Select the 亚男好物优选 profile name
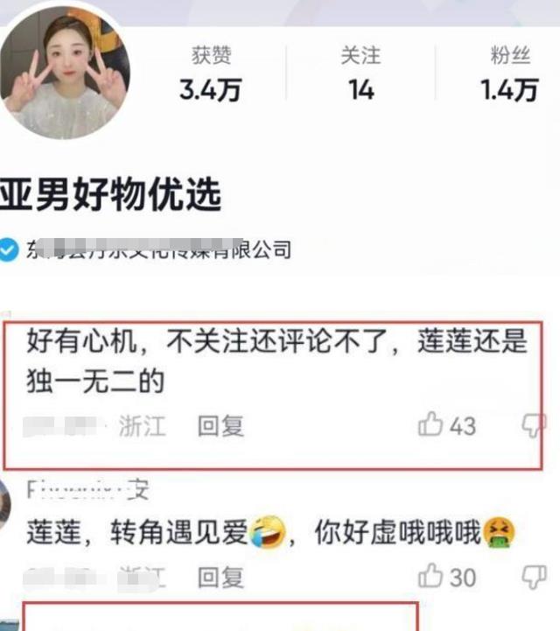 [110, 195]
